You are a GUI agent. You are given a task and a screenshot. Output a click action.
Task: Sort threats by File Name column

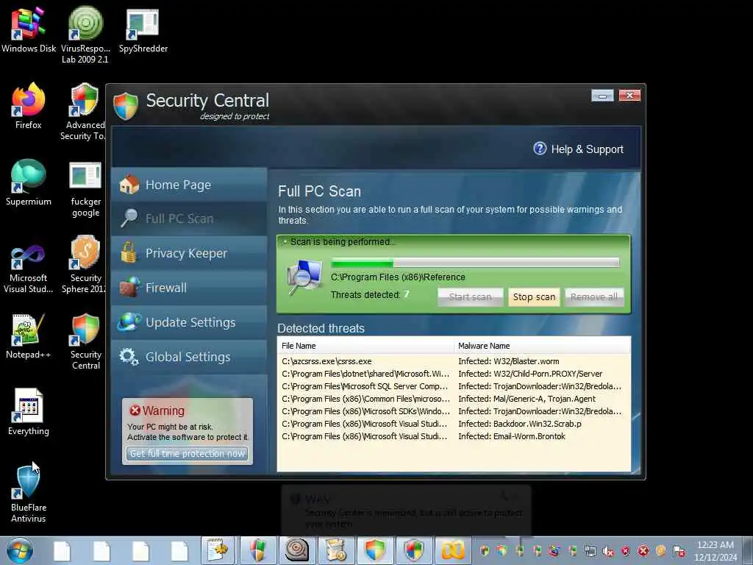coord(365,346)
